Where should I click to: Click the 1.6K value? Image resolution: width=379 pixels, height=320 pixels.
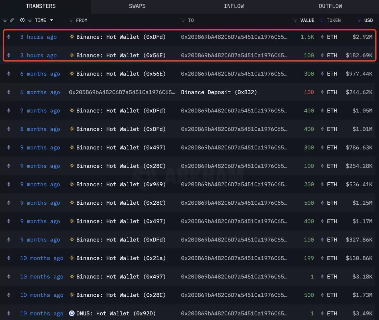tap(307, 37)
